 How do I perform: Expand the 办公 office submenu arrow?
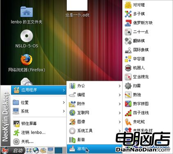(x=120, y=86)
